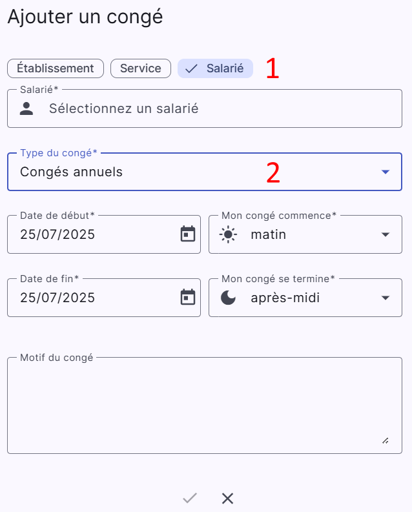Click the moon icon beside après-midi
412x512 pixels.
[x=228, y=298]
